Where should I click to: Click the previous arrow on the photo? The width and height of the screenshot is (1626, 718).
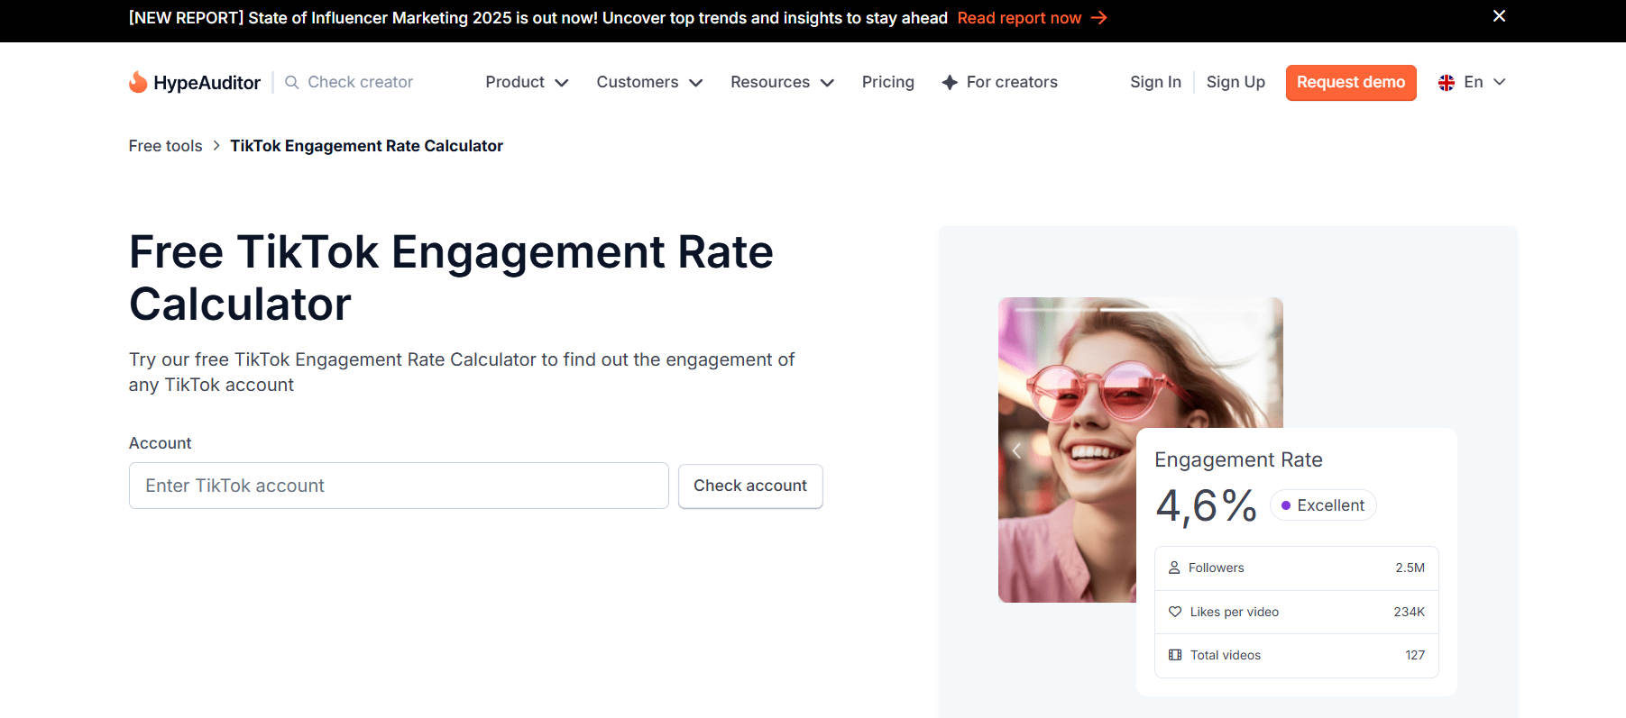(1016, 450)
